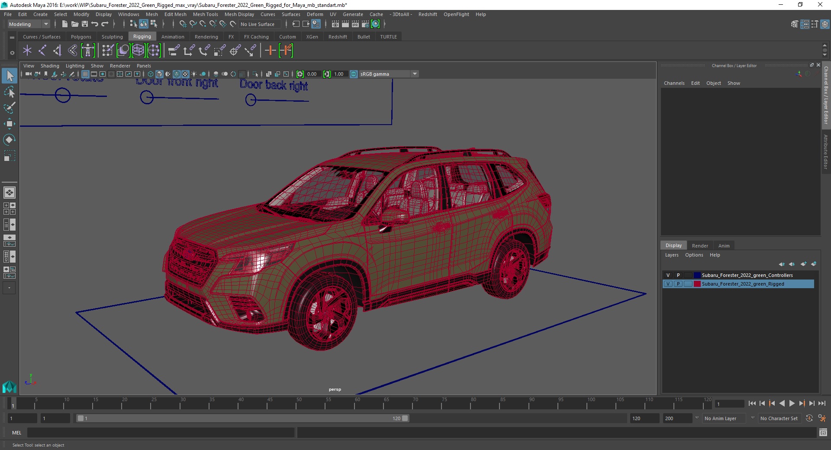831x450 pixels.
Task: Toggle viewport grid display icon
Action: point(85,74)
